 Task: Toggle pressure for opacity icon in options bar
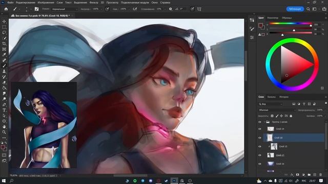tap(107, 9)
